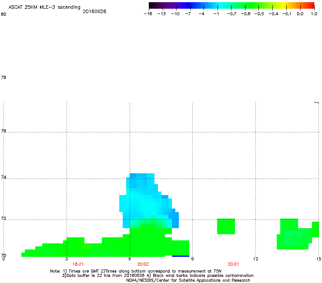Image resolution: width=322 pixels, height=283 pixels.
Task: Click the latitude axis label 72
Action: [x=3, y=218]
